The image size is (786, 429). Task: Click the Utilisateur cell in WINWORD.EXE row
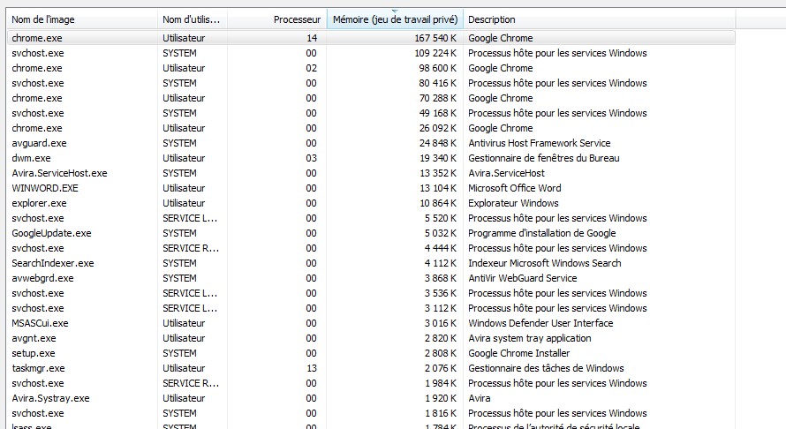(184, 188)
